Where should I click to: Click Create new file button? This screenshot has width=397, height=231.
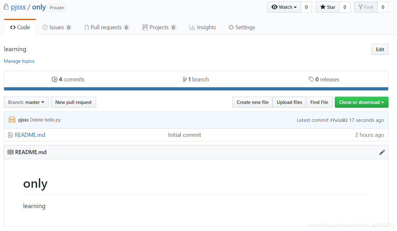(x=253, y=102)
